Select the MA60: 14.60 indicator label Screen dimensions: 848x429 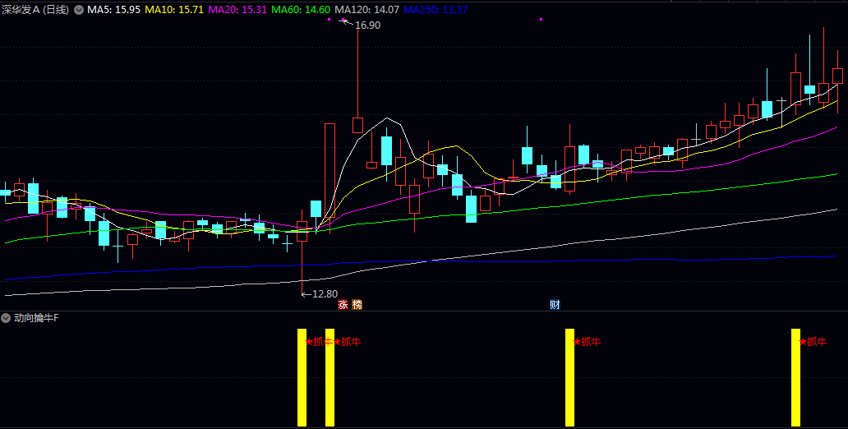300,10
